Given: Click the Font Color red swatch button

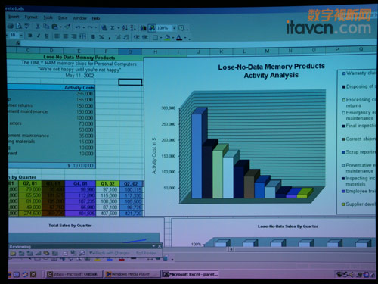Looking at the screenshot, I should (179, 38).
